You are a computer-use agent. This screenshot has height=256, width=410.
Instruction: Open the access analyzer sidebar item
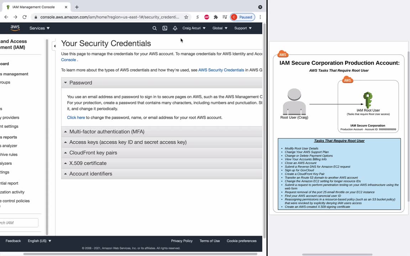click(x=9, y=146)
